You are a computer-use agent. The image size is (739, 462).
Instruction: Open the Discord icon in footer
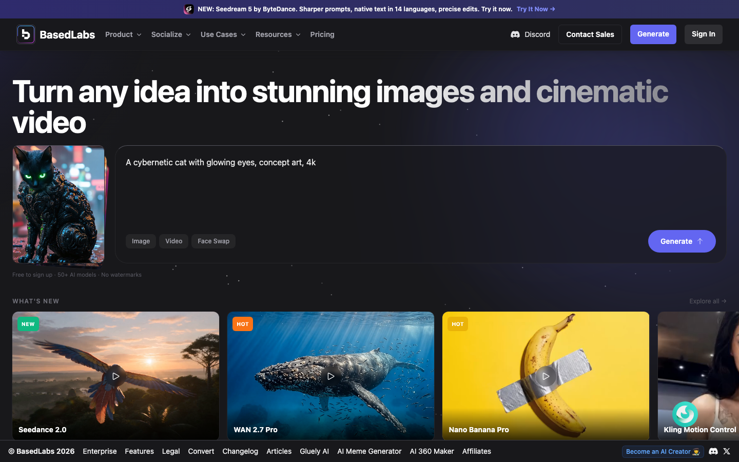point(713,451)
